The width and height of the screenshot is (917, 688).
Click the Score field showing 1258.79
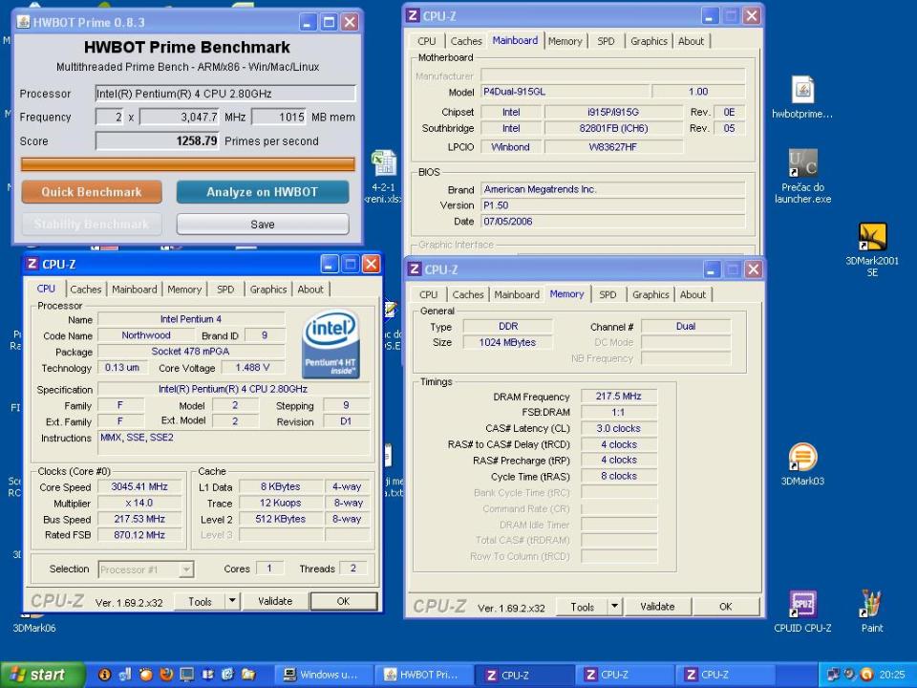(158, 141)
